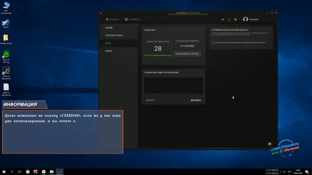
Task: Click the detected games count 28
Action: point(158,49)
